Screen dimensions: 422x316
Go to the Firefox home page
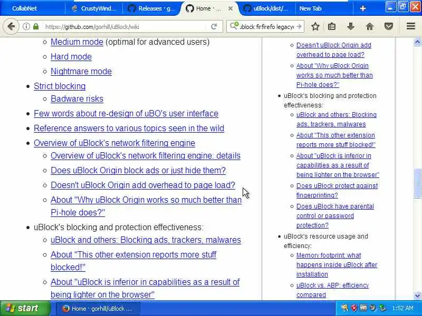click(370, 26)
